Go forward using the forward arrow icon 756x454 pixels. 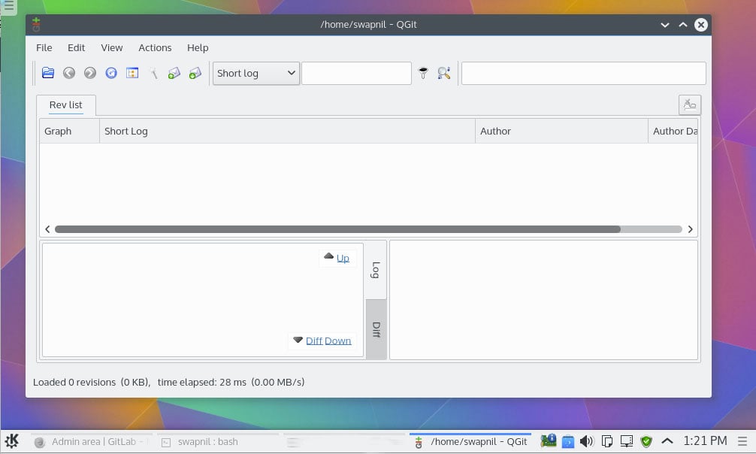tap(90, 73)
